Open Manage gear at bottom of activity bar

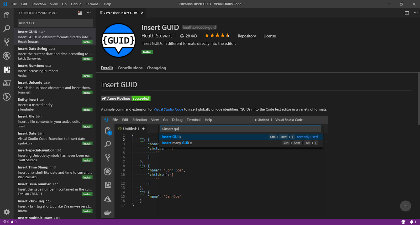pos(7,212)
